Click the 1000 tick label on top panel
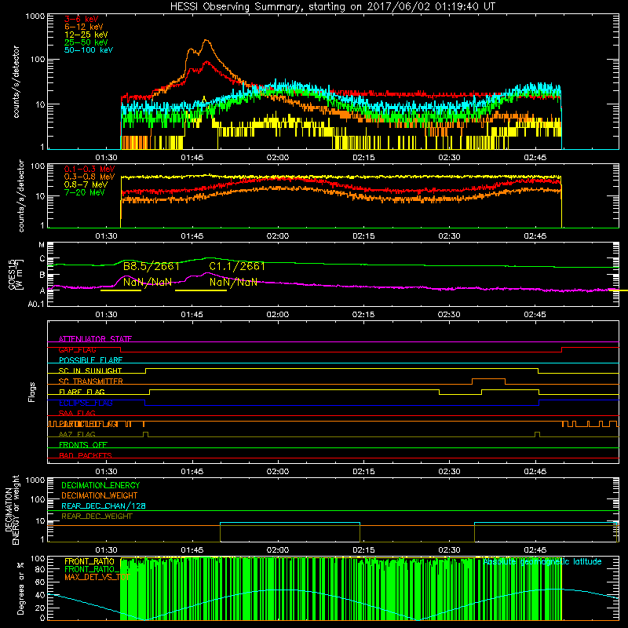Screen dimensions: 628x628 pyautogui.click(x=35, y=16)
